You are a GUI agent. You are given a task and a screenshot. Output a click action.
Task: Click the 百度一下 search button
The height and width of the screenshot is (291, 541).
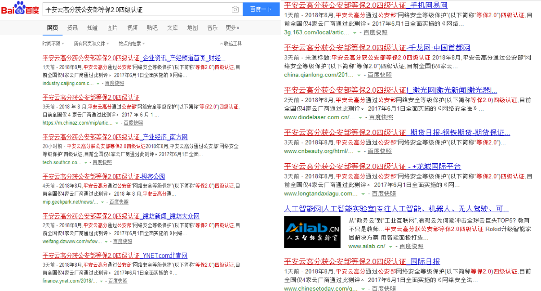(x=261, y=9)
